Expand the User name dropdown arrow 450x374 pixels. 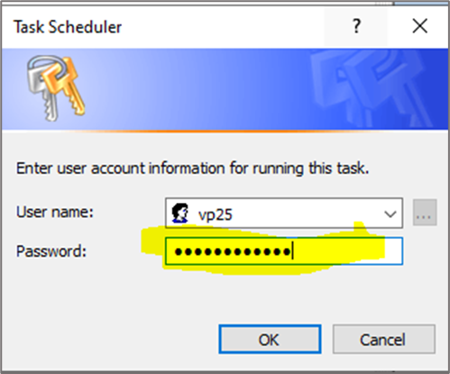click(390, 214)
